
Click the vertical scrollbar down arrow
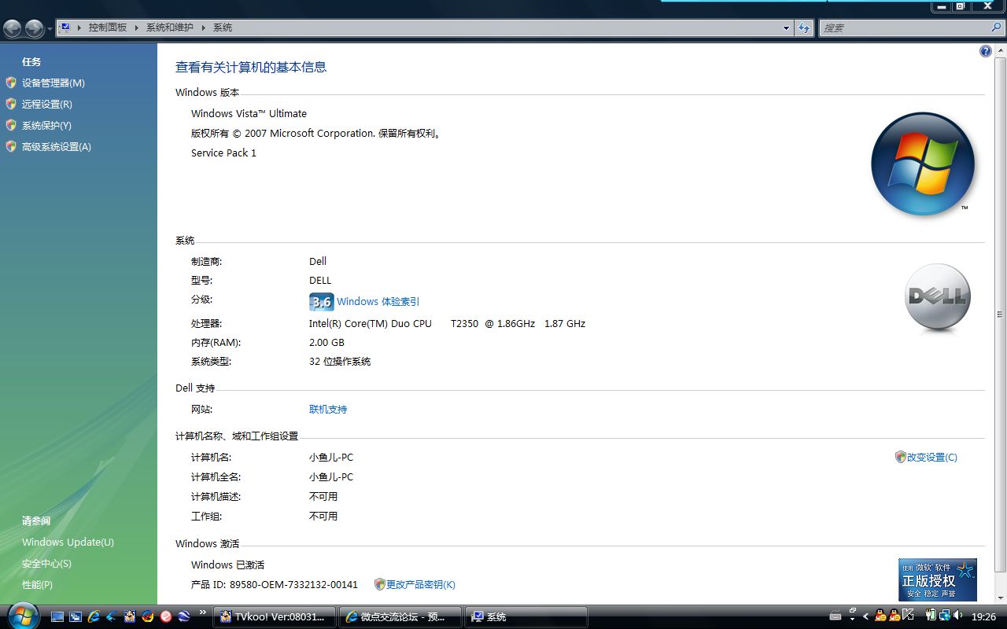[x=1001, y=598]
